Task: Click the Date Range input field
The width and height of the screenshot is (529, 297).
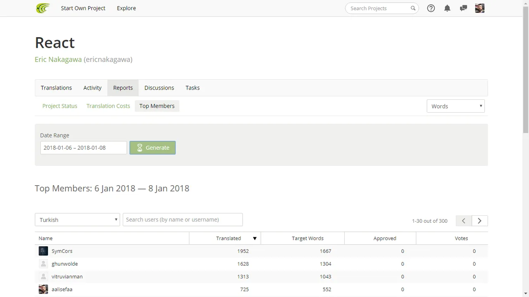Action: [x=83, y=148]
